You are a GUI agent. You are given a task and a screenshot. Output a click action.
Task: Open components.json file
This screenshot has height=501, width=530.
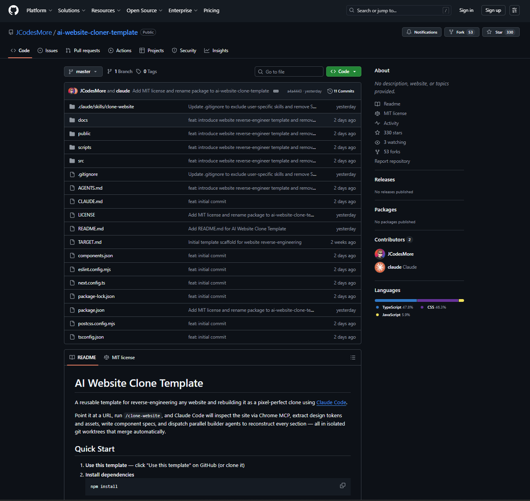click(x=95, y=256)
